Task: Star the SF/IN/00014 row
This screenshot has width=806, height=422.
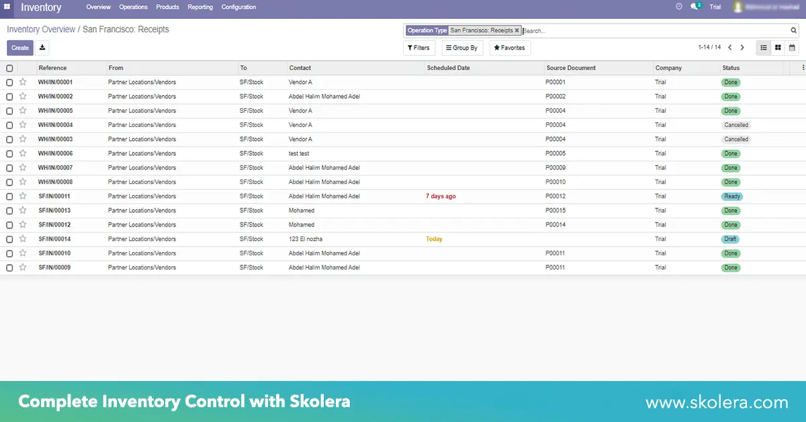Action: click(23, 239)
